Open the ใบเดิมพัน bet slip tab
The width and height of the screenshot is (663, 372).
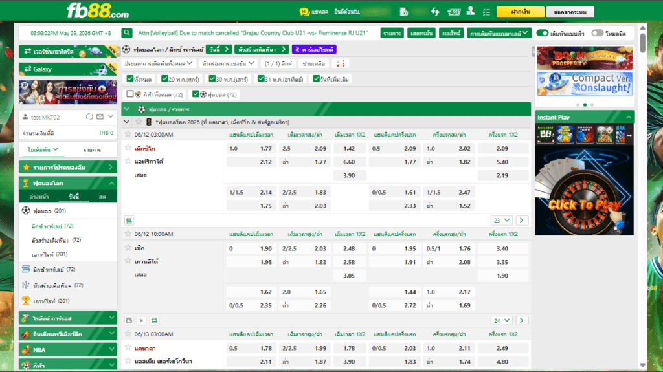(43, 149)
